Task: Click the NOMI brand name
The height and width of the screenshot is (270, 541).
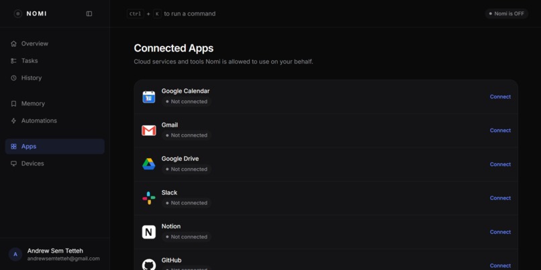Action: [36, 14]
